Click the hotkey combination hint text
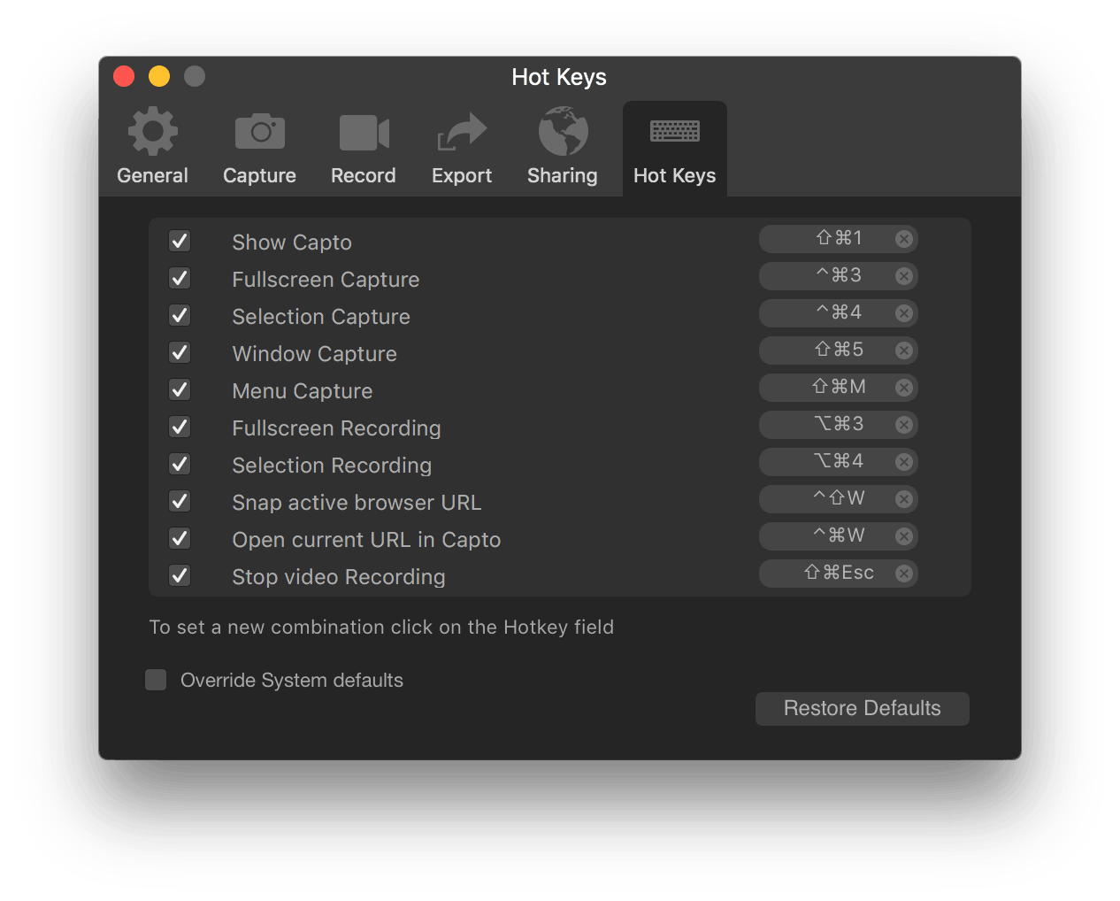 click(381, 628)
